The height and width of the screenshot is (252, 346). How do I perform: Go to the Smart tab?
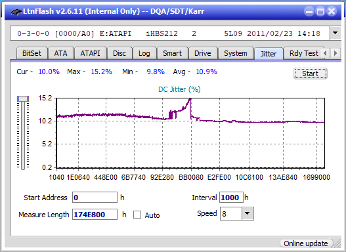pyautogui.click(x=172, y=53)
